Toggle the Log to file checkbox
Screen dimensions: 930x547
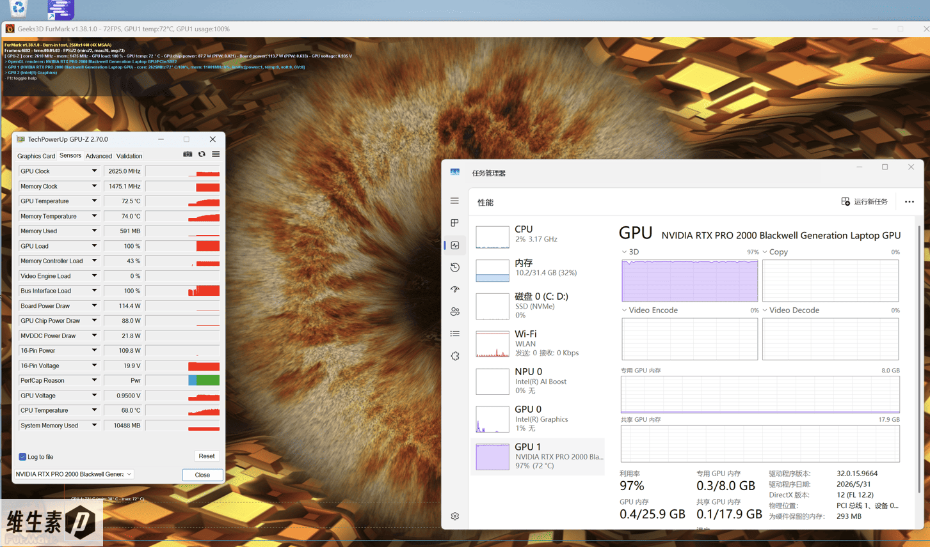22,457
